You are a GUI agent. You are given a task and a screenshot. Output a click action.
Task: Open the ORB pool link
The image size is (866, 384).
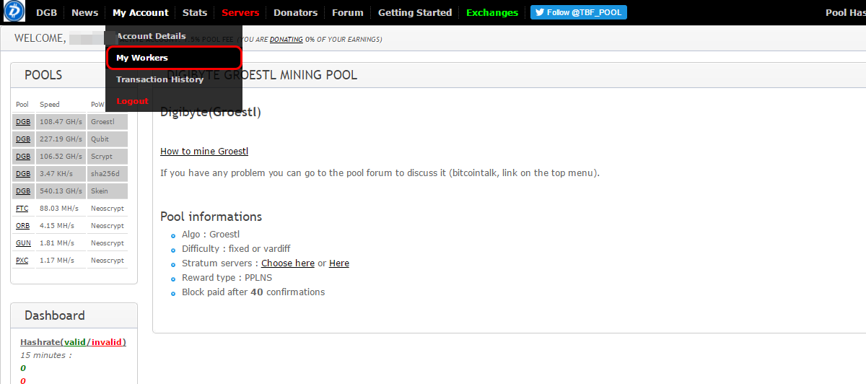pos(23,226)
